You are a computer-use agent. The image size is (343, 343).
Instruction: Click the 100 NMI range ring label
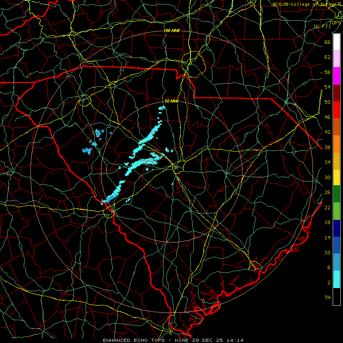[171, 30]
